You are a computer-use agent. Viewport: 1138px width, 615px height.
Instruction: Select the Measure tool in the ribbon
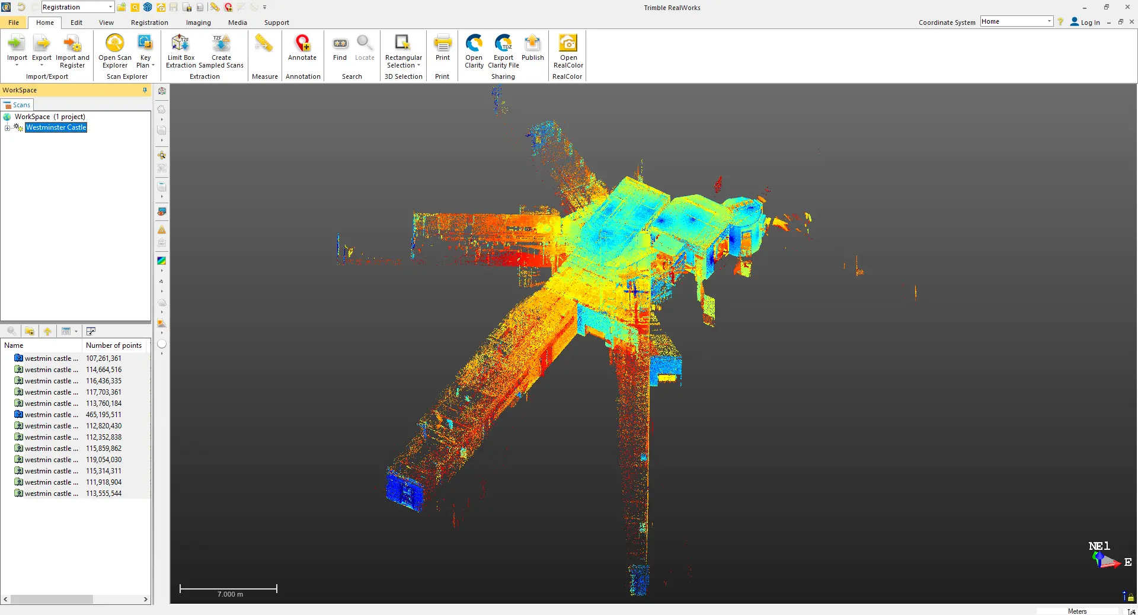click(264, 50)
